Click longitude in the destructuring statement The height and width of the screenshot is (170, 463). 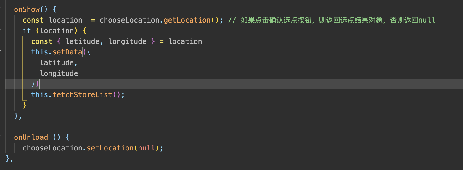[x=127, y=41]
